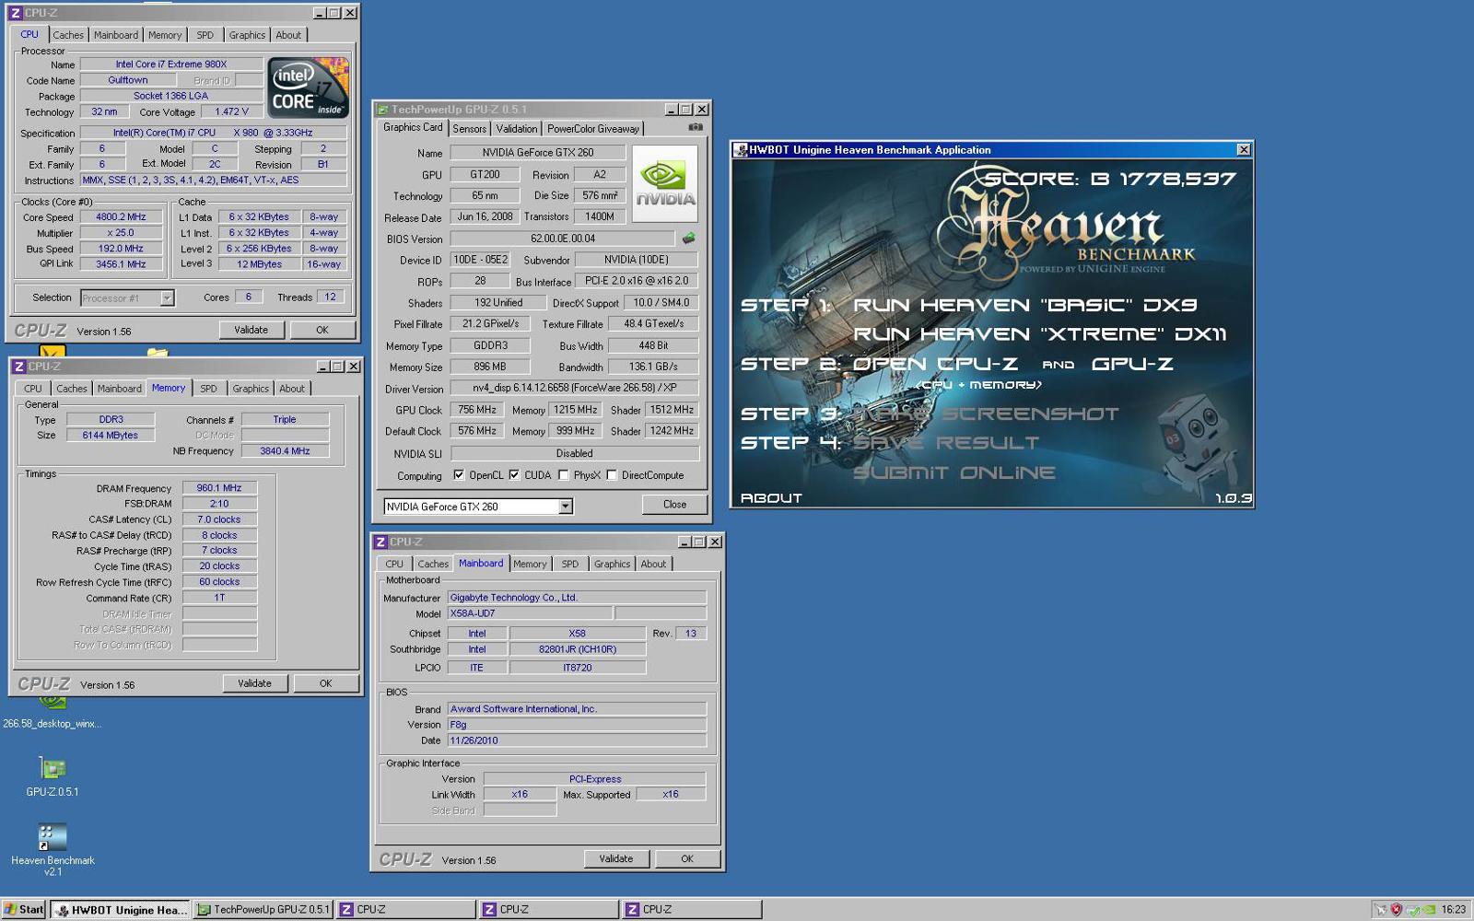The height and width of the screenshot is (921, 1474).
Task: Switch to TechPowerUp GPU-Z taskbar button
Action: (x=263, y=909)
